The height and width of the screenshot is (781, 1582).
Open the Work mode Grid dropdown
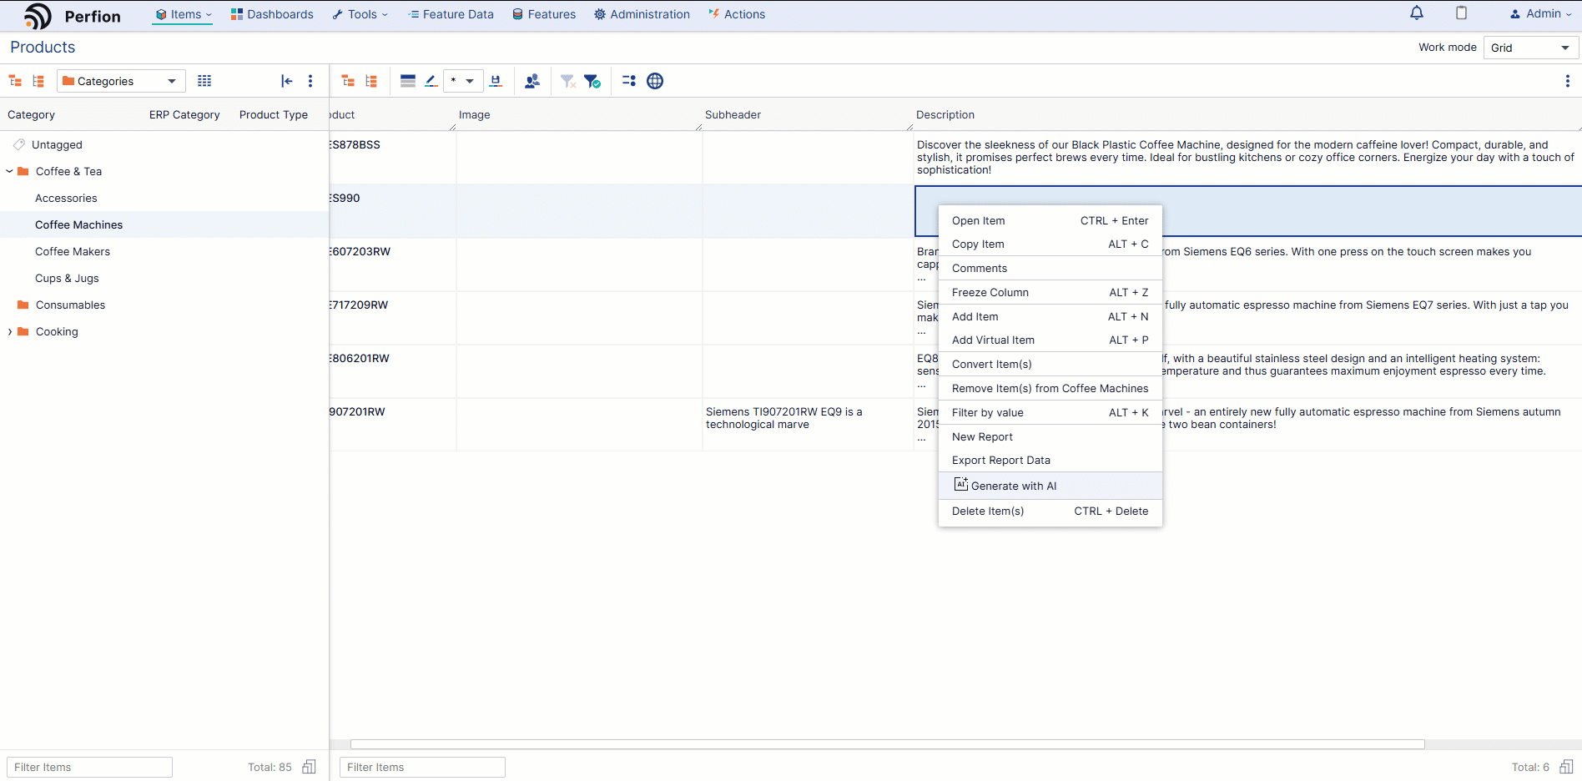click(x=1531, y=48)
